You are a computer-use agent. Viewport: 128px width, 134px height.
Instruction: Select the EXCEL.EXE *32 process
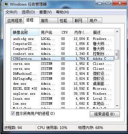pyautogui.click(x=63, y=89)
